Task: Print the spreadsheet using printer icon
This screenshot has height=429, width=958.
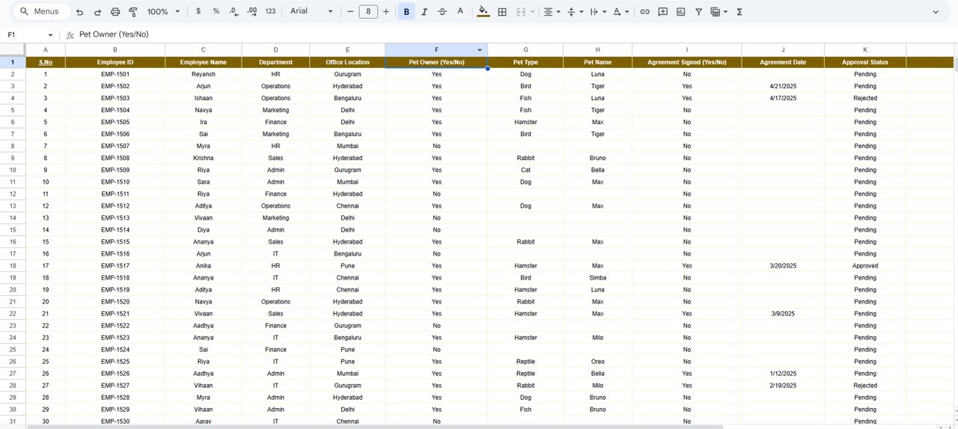Action: click(115, 12)
